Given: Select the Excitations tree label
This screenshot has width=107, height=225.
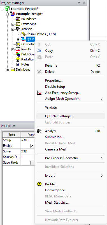Looking at the screenshot, I should click(29, 24).
